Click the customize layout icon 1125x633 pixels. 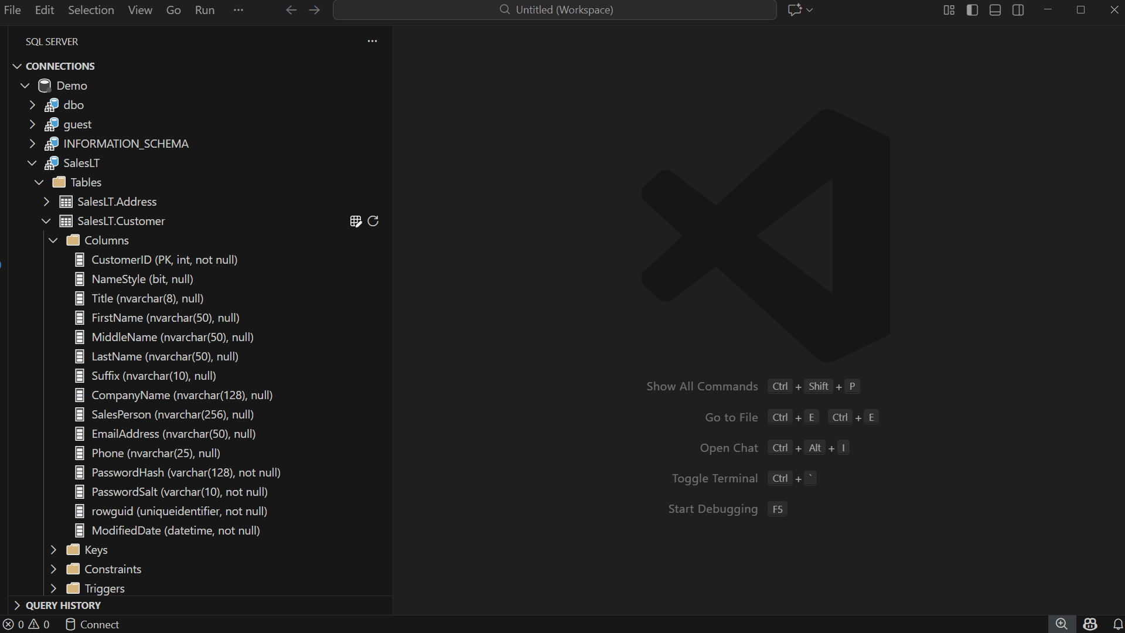click(949, 10)
